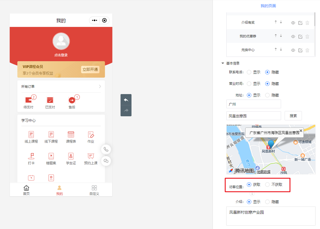Select 不获取 for 访客位置
320x229 pixels.
tap(267, 185)
